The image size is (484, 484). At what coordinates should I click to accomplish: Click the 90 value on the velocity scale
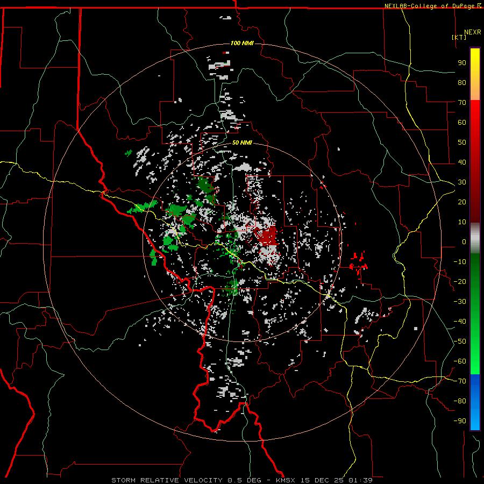click(x=462, y=63)
